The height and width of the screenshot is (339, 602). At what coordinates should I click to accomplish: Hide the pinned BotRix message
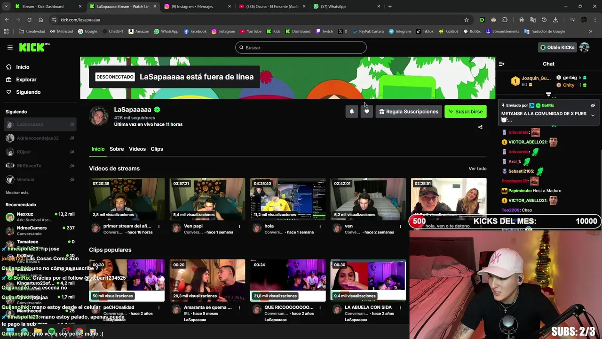click(593, 105)
